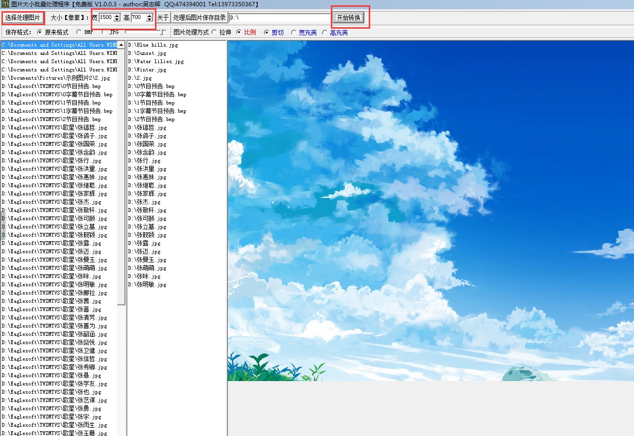Select source row TWZMTVS\歌星\张信哲.jpg

point(59,359)
